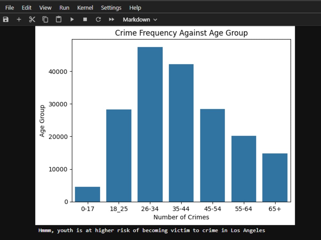Open the Kernel menu

85,8
